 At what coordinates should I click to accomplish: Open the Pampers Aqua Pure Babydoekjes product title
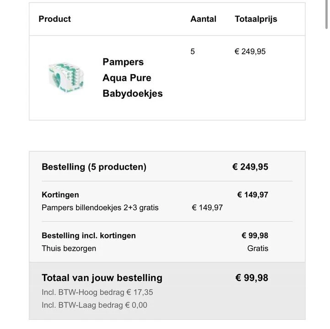pyautogui.click(x=133, y=78)
